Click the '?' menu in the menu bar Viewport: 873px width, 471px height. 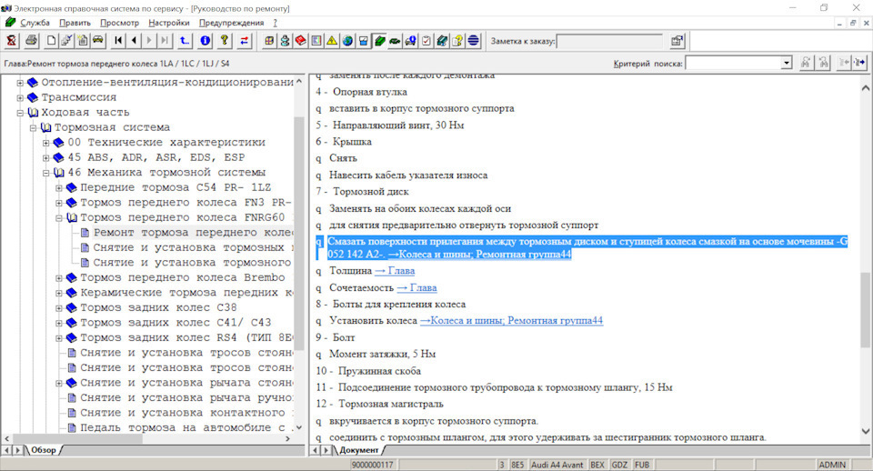click(x=275, y=23)
